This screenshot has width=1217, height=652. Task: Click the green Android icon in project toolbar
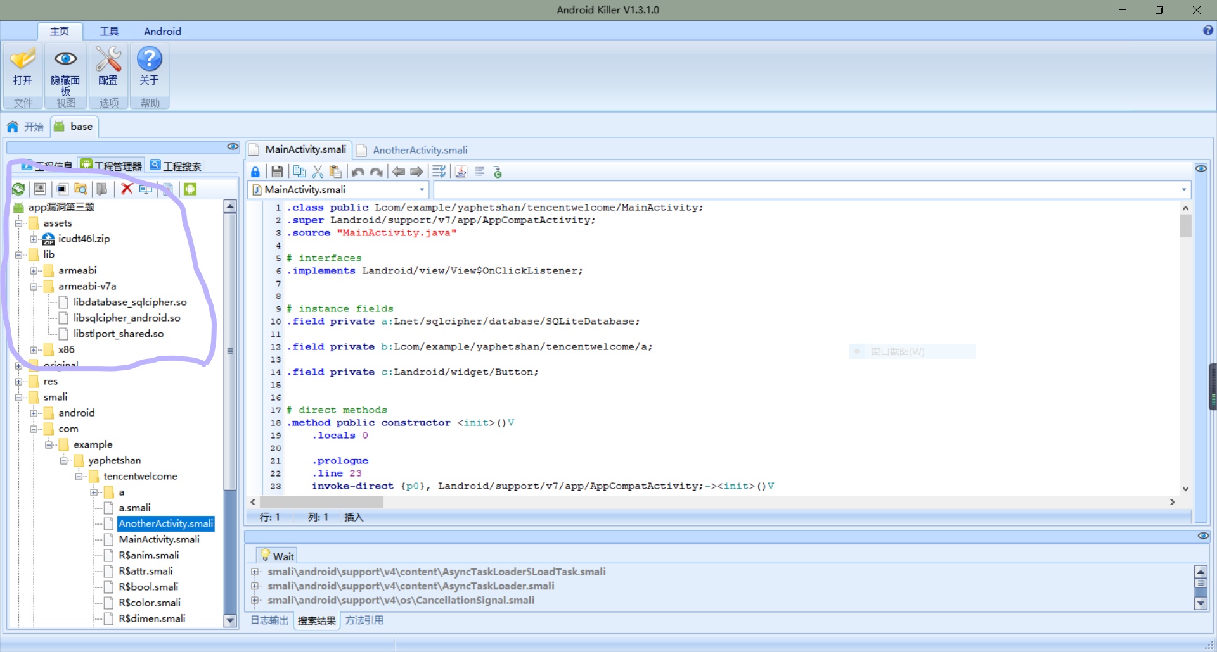(190, 189)
